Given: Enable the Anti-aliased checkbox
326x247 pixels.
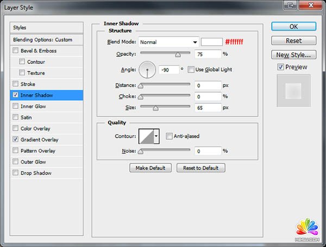Looking at the screenshot, I should click(x=170, y=136).
